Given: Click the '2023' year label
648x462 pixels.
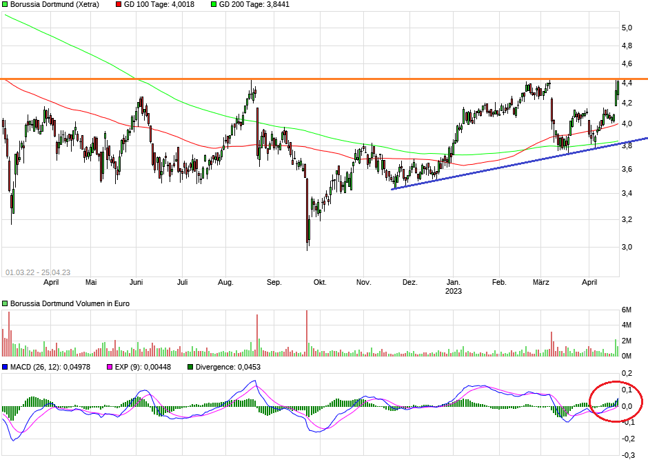Looking at the screenshot, I should [x=454, y=291].
